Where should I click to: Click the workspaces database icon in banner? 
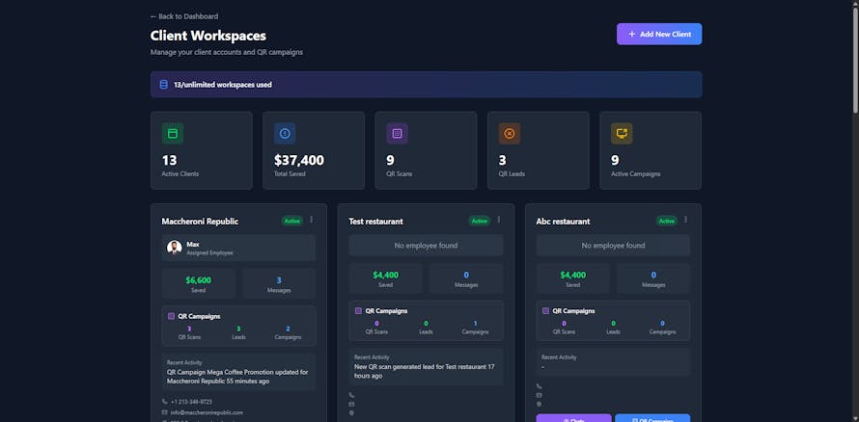(x=164, y=85)
